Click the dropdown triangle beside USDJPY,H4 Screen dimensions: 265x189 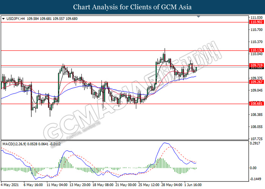tap(3, 19)
